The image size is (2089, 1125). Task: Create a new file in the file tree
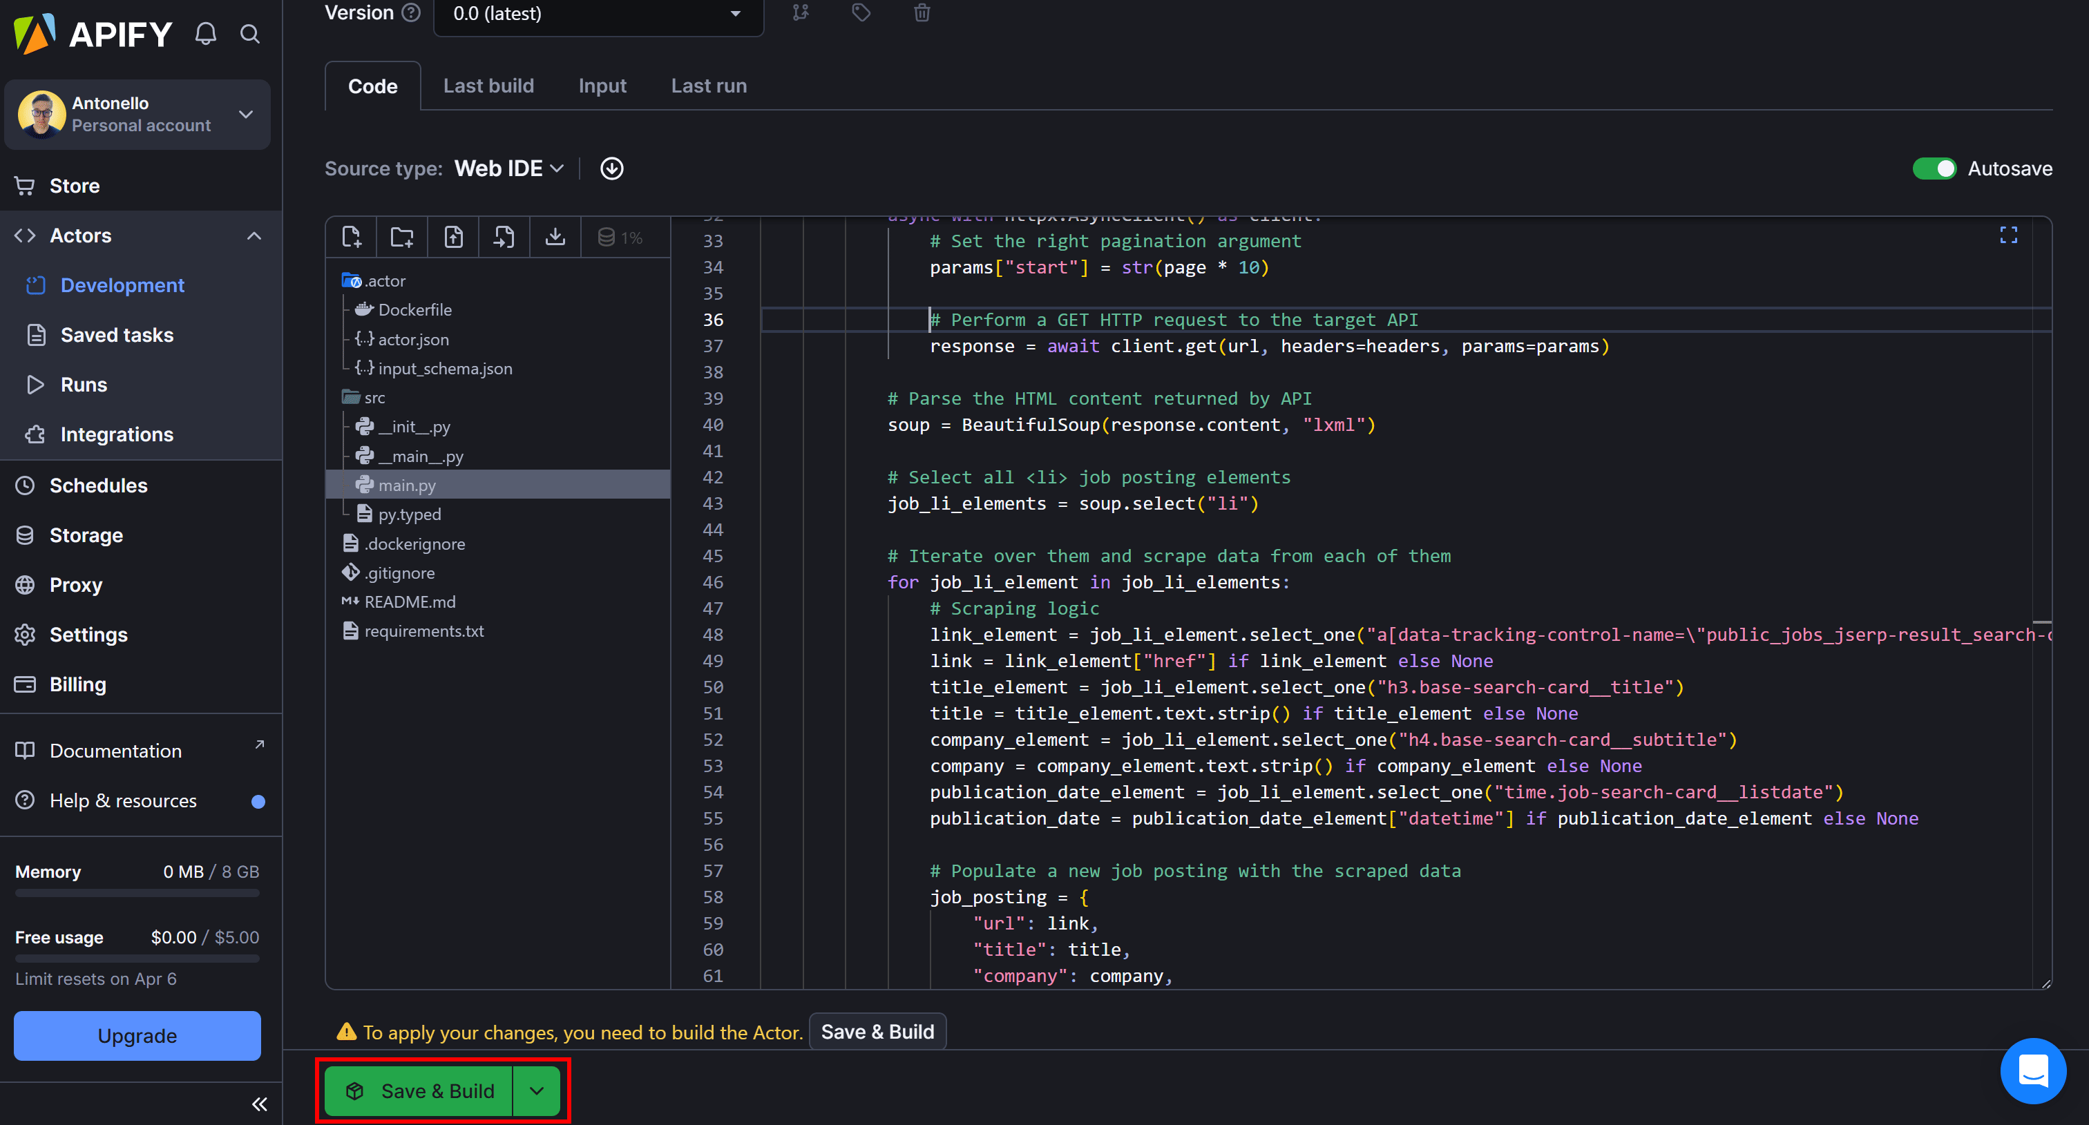coord(350,236)
